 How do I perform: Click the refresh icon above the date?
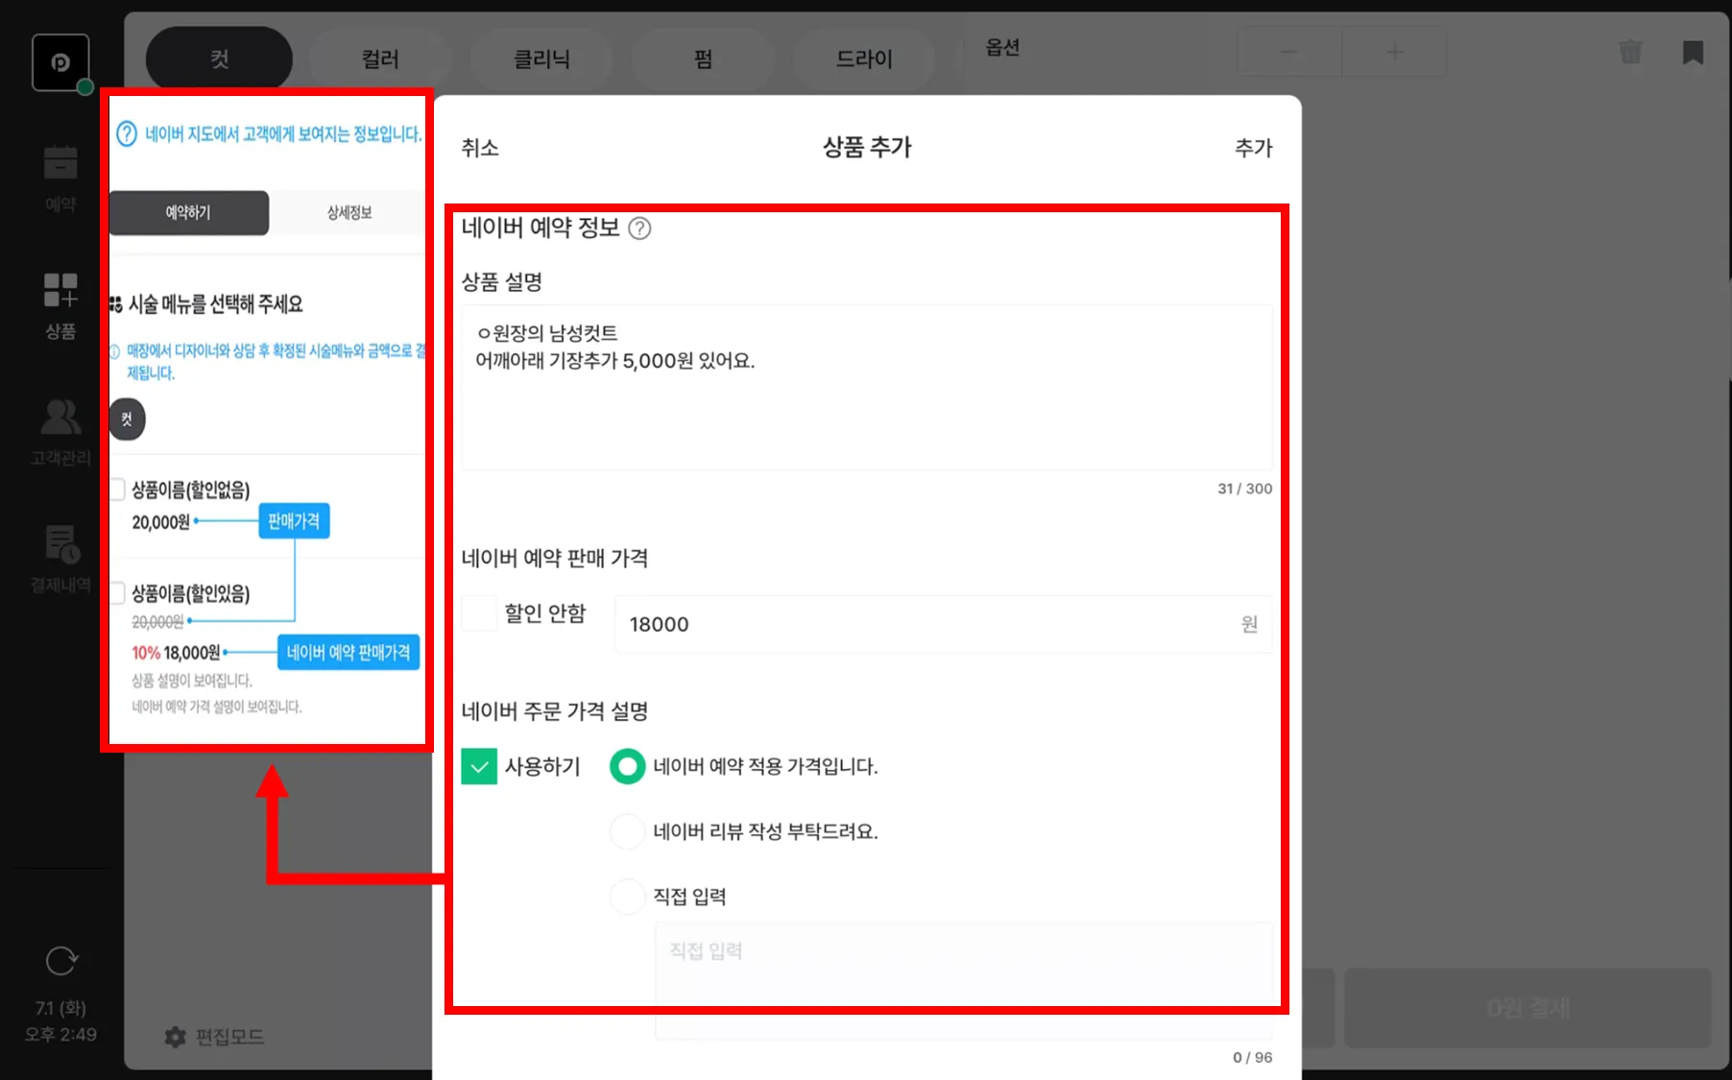tap(60, 960)
